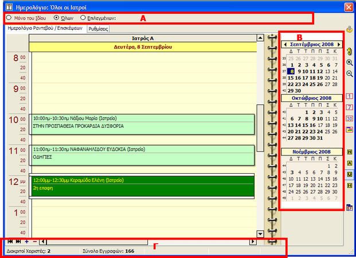356x258 pixels.
Task: Click the 9:00 time slot label
Action: [x=19, y=88]
